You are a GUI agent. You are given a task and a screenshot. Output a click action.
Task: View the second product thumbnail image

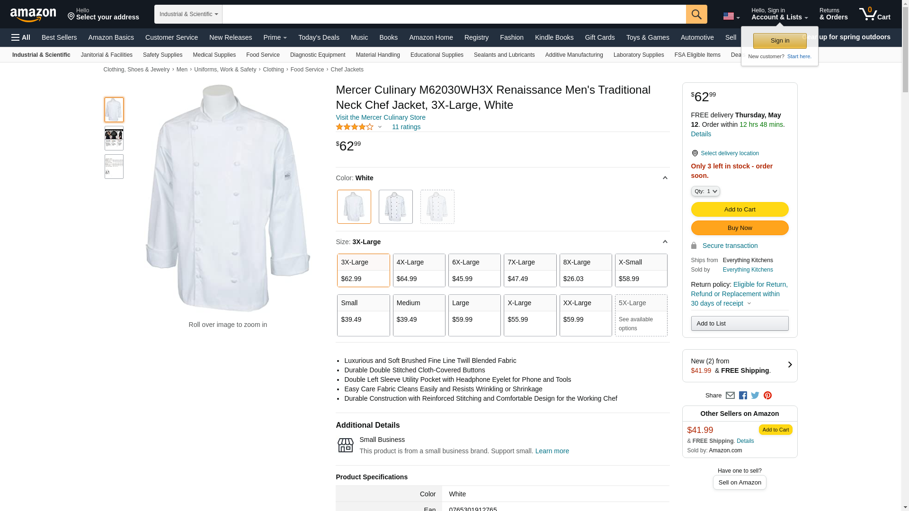click(114, 138)
